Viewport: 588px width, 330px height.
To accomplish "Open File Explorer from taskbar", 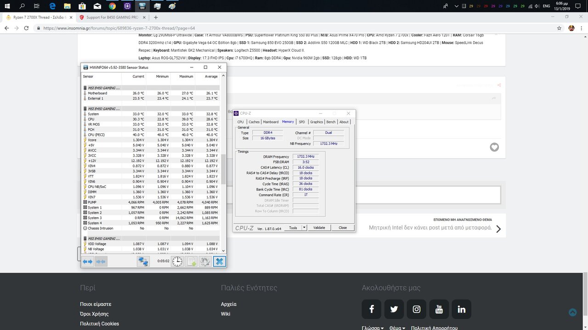I will tap(67, 6).
